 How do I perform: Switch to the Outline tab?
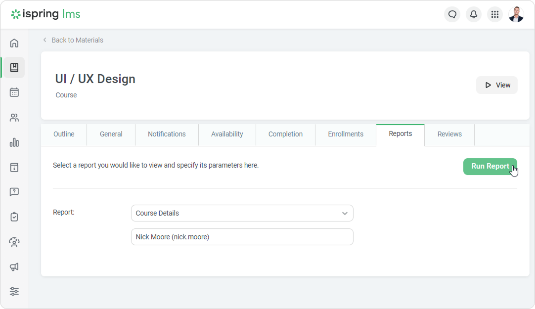(64, 134)
